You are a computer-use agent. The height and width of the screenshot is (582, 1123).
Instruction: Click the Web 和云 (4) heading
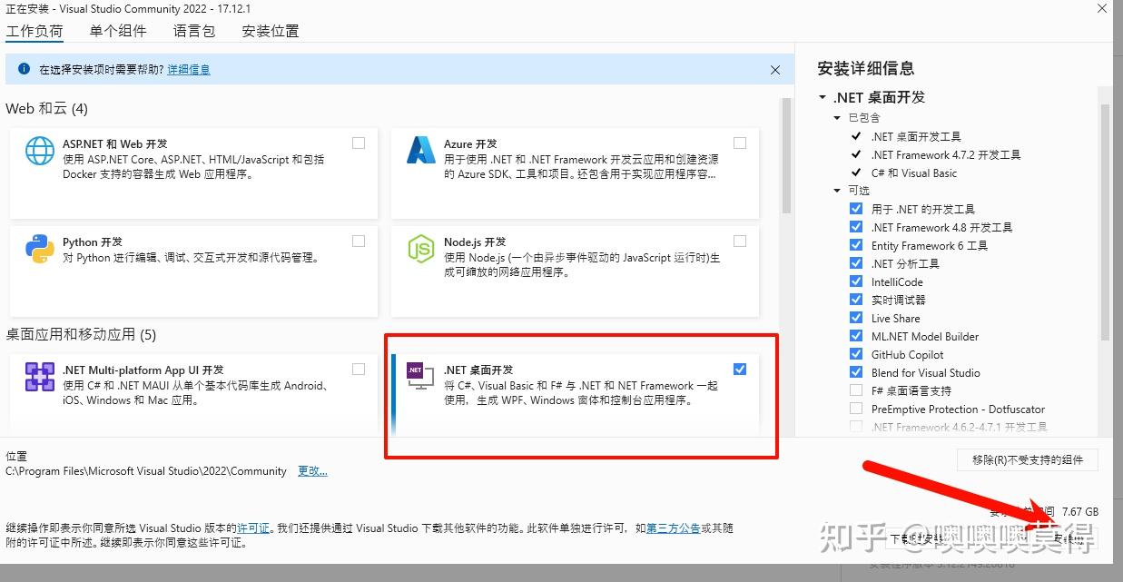[x=46, y=108]
